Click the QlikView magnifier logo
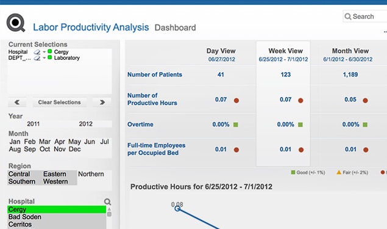The height and width of the screenshot is (229, 387). tap(16, 23)
